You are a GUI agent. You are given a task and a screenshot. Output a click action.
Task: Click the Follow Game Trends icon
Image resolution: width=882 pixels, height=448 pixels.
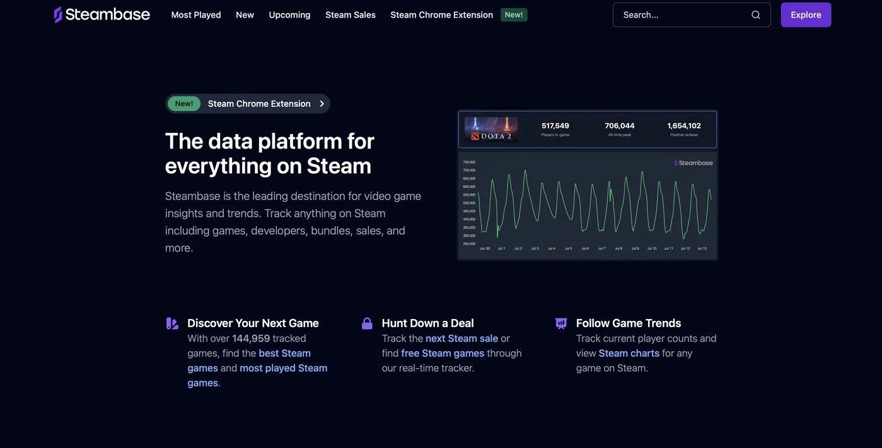(x=561, y=323)
